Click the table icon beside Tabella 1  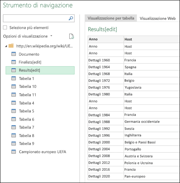point(14,78)
